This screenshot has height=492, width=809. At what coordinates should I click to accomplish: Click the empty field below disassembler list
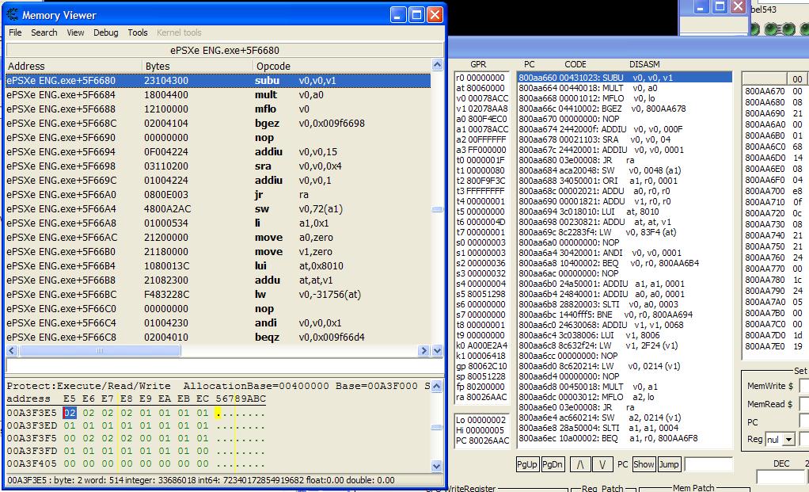[225, 365]
